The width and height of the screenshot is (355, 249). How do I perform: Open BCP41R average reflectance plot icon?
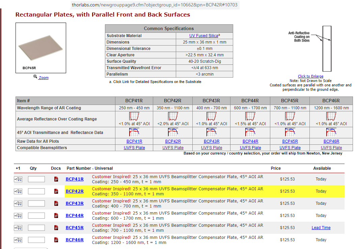[x=134, y=116]
